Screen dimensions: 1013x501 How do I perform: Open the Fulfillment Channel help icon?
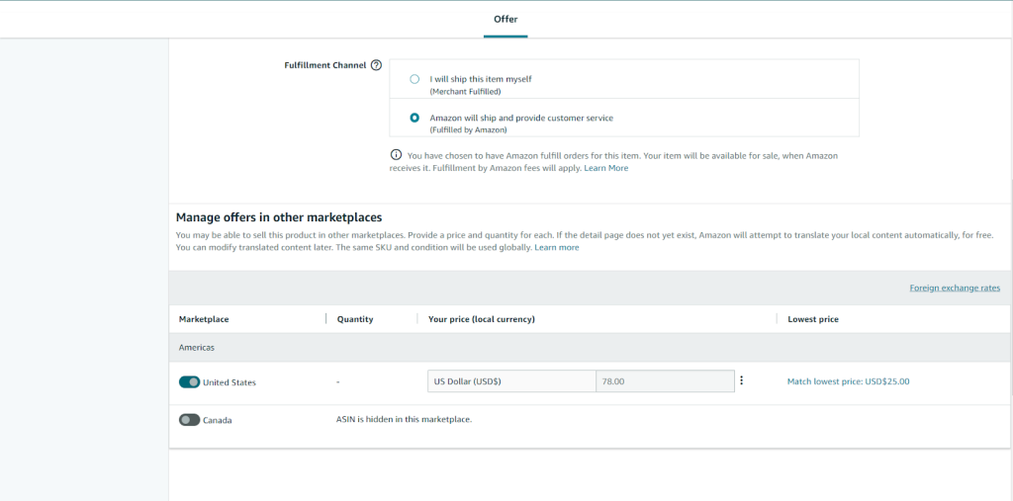tap(376, 65)
